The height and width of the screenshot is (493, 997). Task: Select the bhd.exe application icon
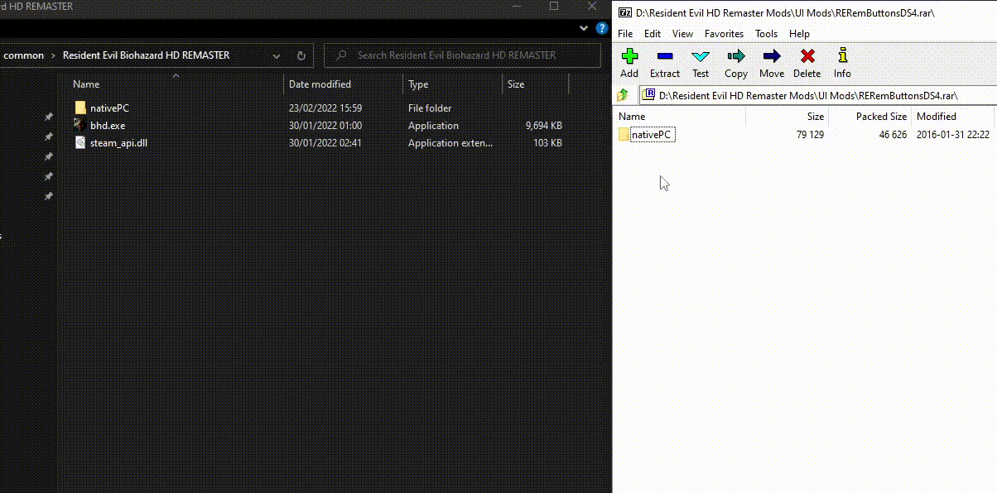79,125
